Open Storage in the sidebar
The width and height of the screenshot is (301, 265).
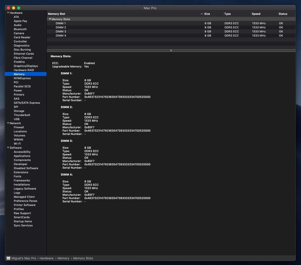tap(19, 111)
